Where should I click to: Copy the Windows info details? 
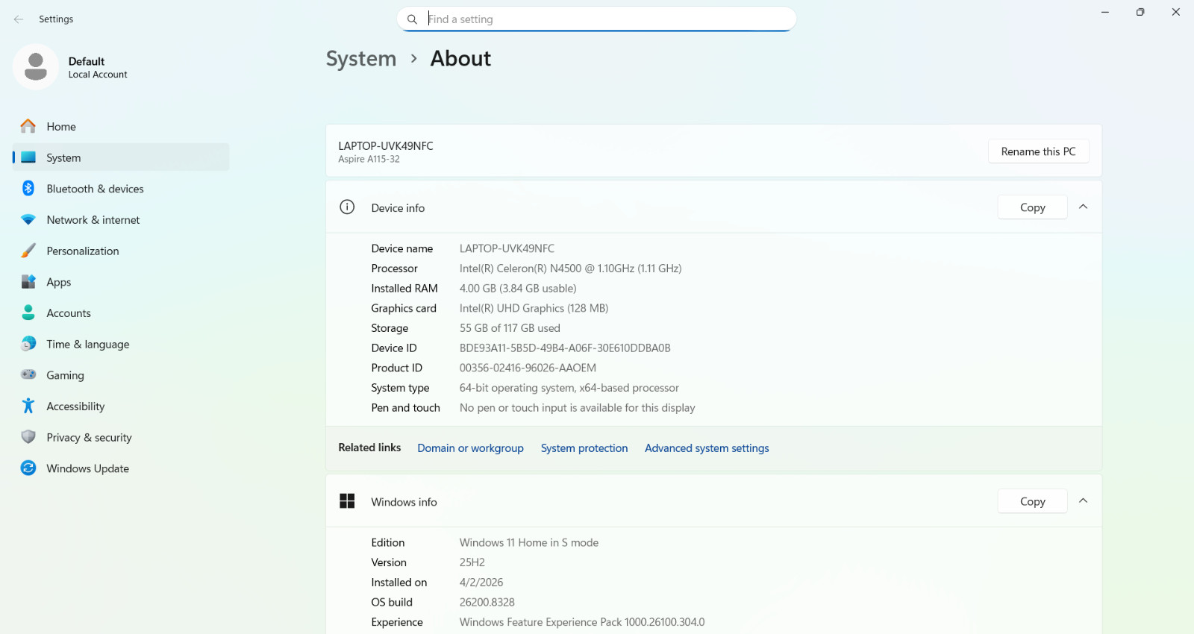1032,501
